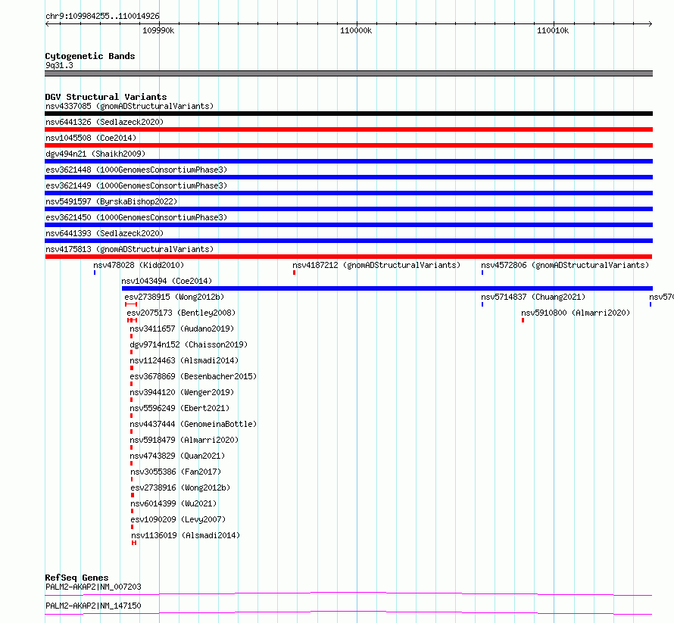
Task: Open PALM2-AKAP2|NM_007203 gene label
Action: tap(93, 587)
